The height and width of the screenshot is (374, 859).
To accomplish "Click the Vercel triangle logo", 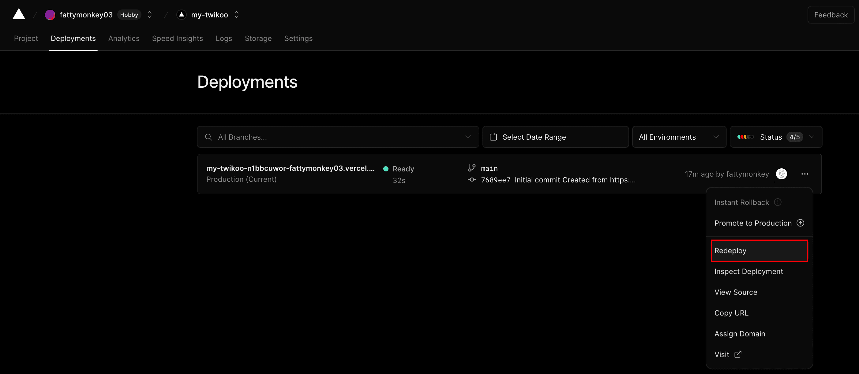I will pyautogui.click(x=19, y=14).
